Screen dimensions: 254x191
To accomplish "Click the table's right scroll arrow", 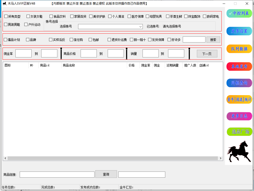I will (x=220, y=158).
